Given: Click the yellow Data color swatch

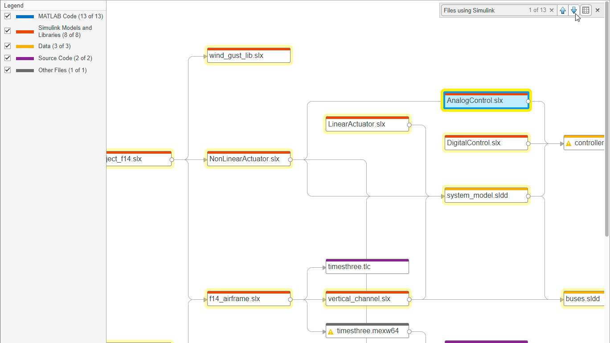Looking at the screenshot, I should [25, 46].
